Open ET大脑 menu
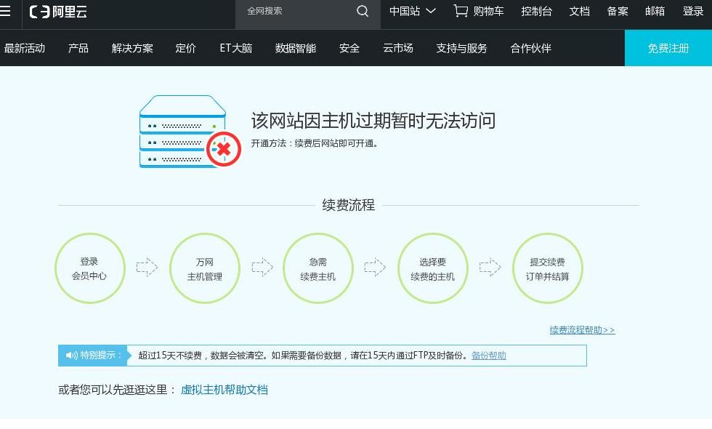This screenshot has width=712, height=429. [x=235, y=48]
